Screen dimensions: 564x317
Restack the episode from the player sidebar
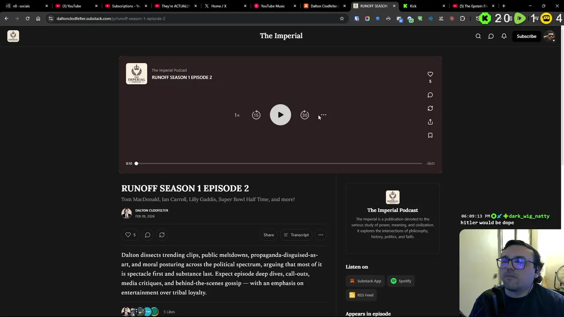pyautogui.click(x=430, y=108)
